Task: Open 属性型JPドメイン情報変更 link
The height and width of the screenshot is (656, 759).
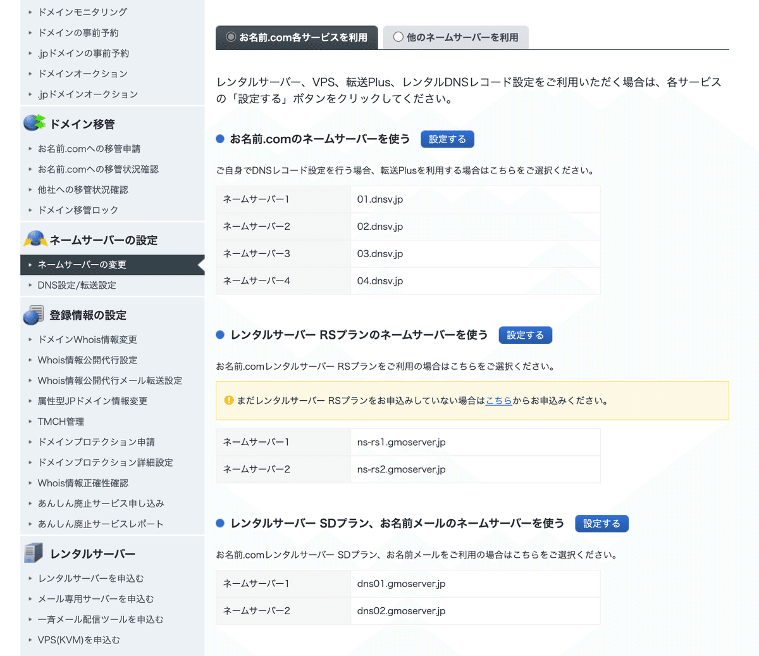Action: 92,401
